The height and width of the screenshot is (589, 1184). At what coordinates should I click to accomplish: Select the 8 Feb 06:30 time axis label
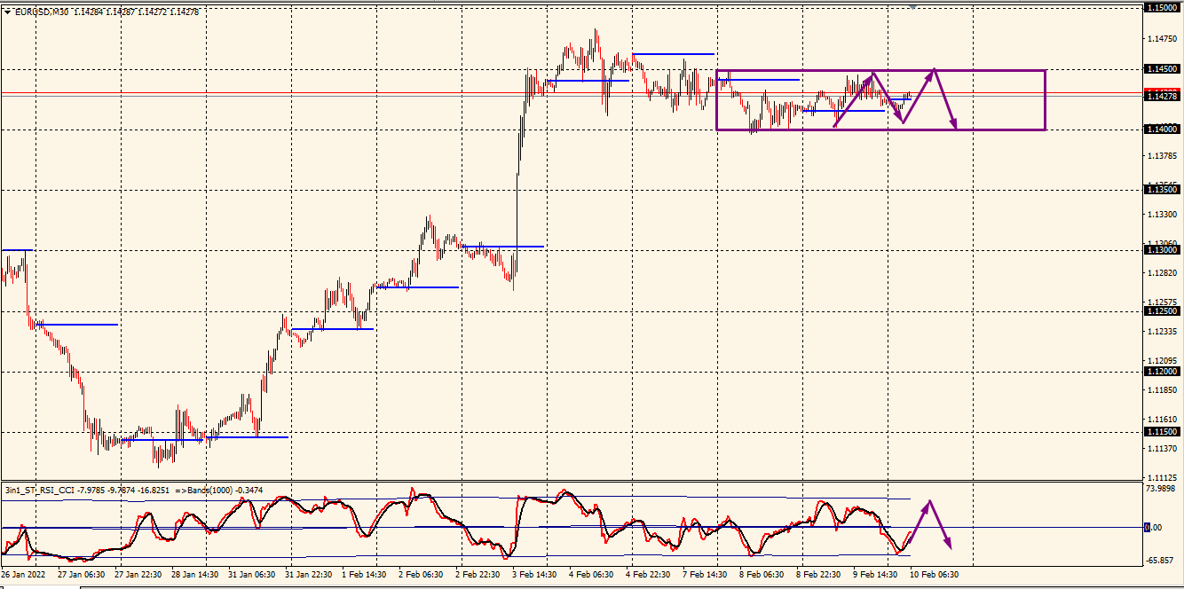tap(763, 575)
